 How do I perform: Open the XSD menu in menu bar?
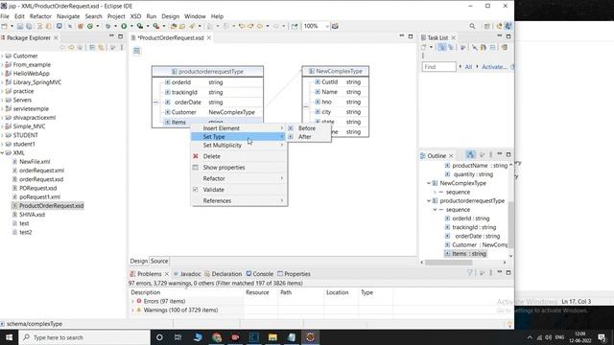(x=135, y=16)
